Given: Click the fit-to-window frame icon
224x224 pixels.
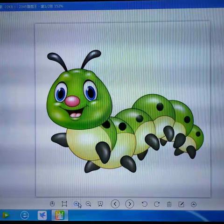Looking at the screenshot, I should [x=64, y=204].
